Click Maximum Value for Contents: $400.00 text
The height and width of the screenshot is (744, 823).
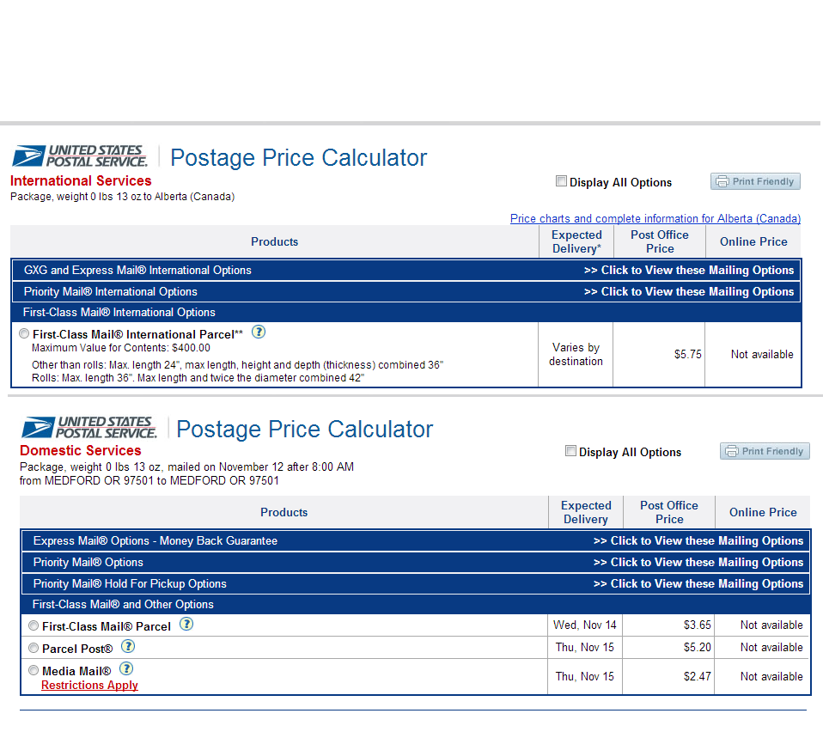point(121,348)
